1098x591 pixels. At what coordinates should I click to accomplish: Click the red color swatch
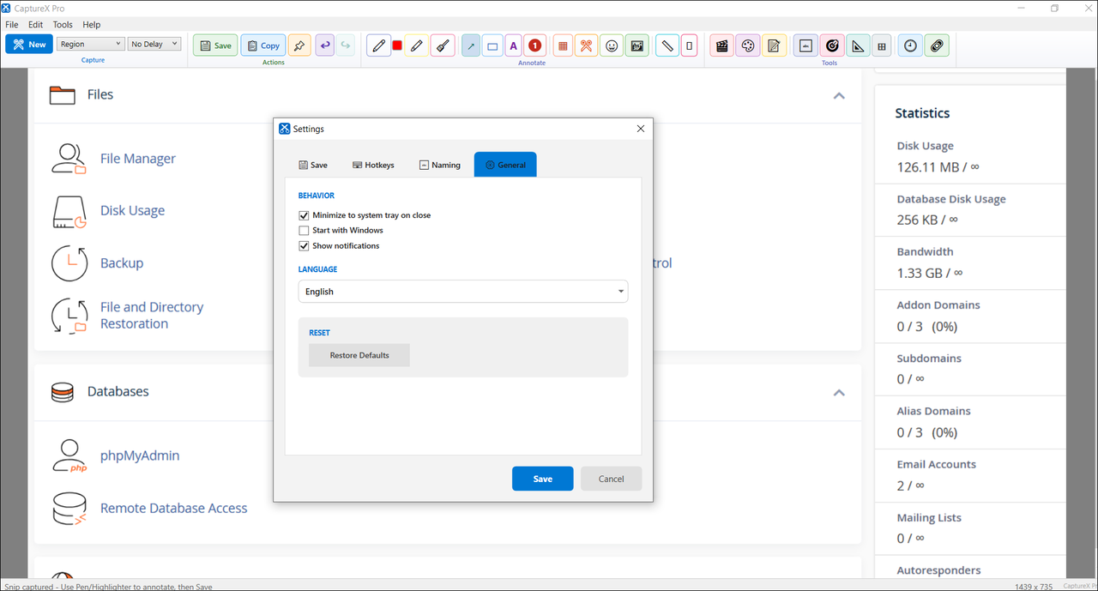[397, 45]
